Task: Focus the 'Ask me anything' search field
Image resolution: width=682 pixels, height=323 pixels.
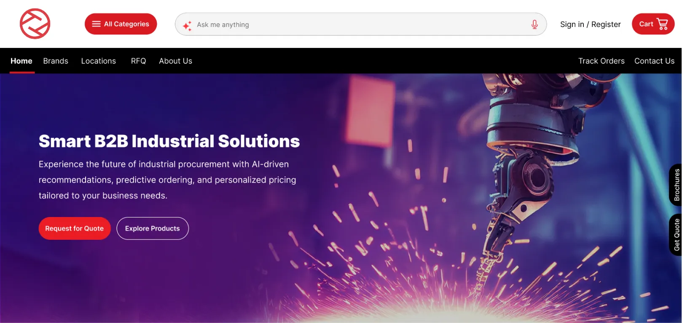Action: click(361, 24)
